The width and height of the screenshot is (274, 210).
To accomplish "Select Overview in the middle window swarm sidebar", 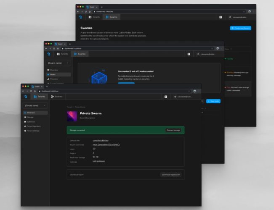I will coord(53,70).
